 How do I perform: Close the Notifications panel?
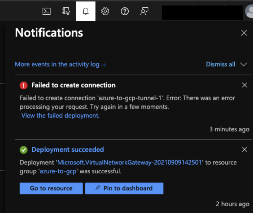[x=244, y=33]
